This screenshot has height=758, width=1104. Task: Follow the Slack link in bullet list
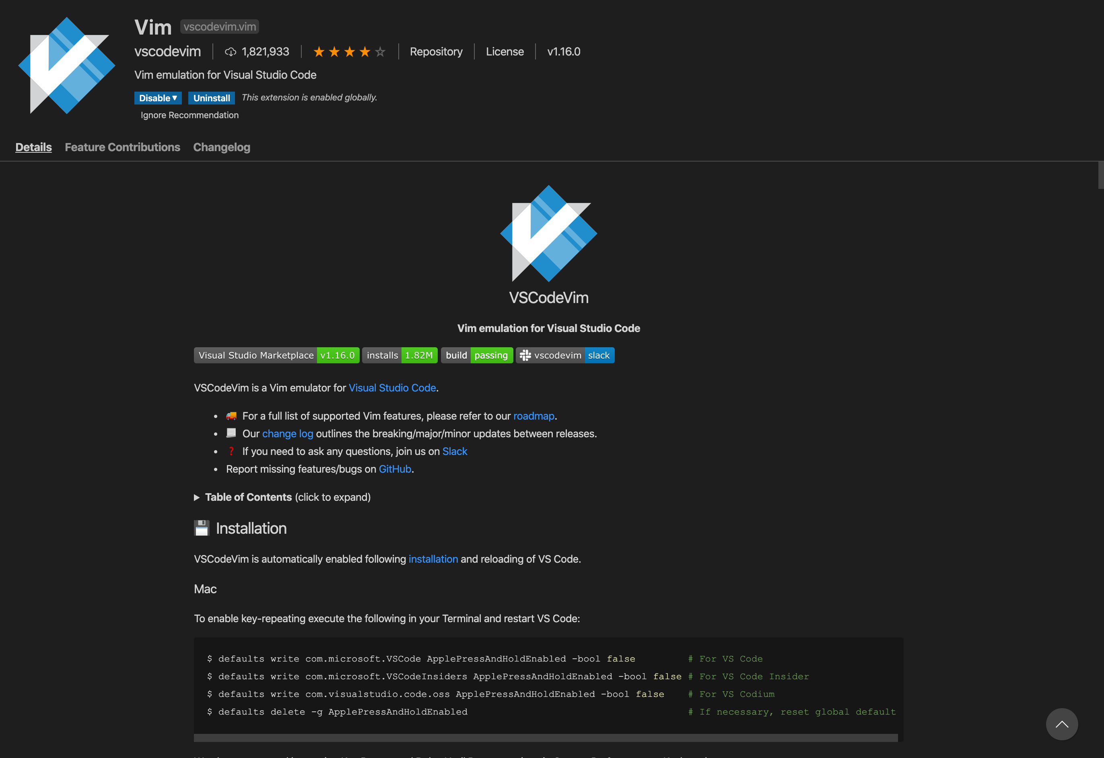[455, 451]
